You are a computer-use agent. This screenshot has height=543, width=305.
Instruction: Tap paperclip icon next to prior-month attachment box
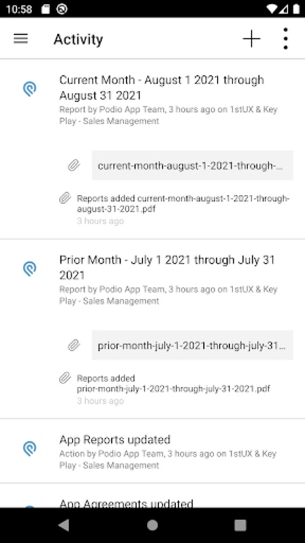tap(74, 345)
